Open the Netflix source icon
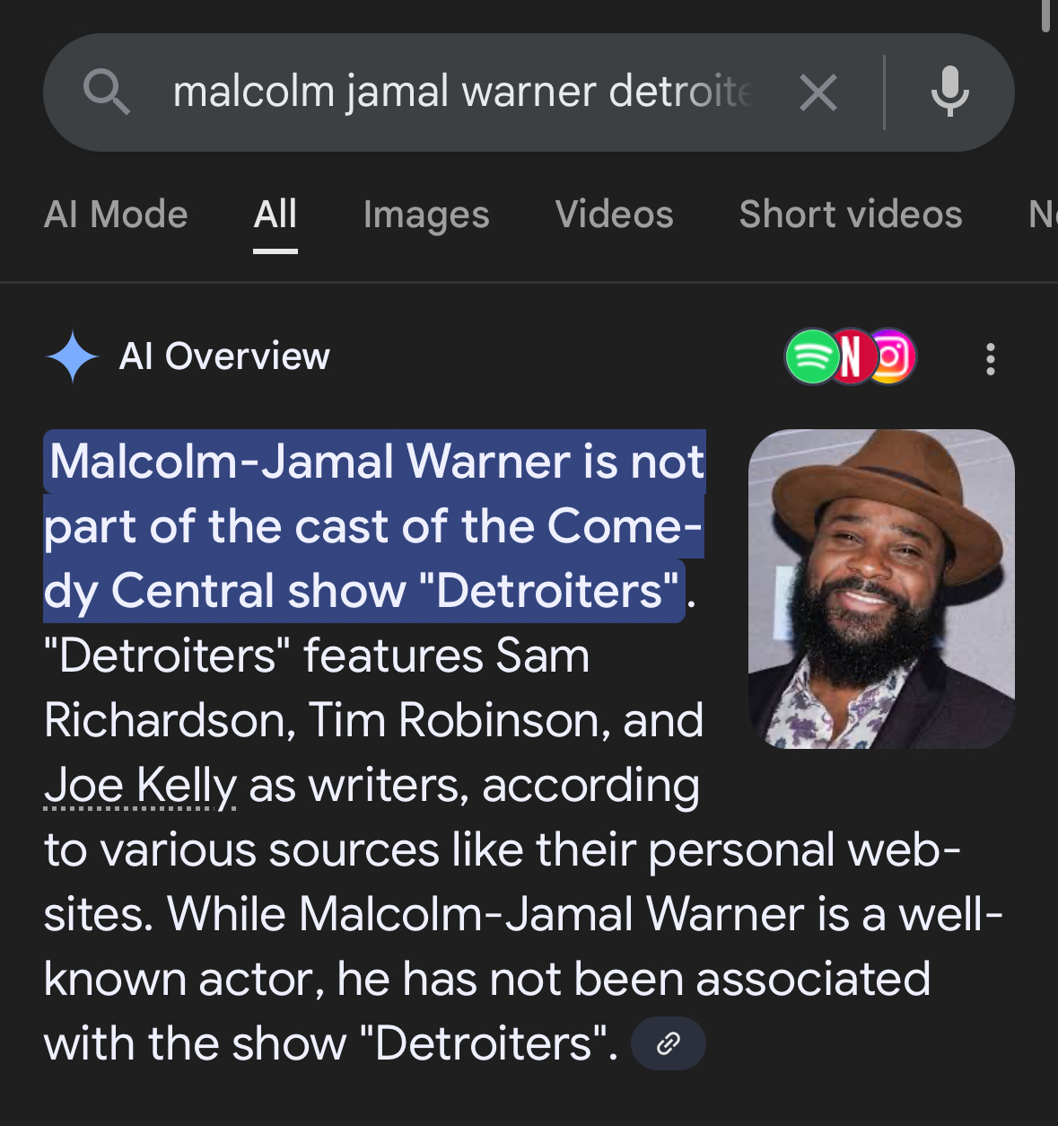This screenshot has width=1058, height=1126. [x=850, y=356]
